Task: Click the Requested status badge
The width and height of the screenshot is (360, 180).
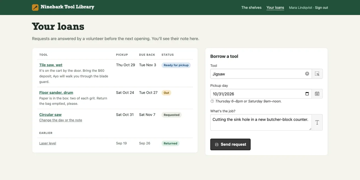Action: pyautogui.click(x=171, y=115)
